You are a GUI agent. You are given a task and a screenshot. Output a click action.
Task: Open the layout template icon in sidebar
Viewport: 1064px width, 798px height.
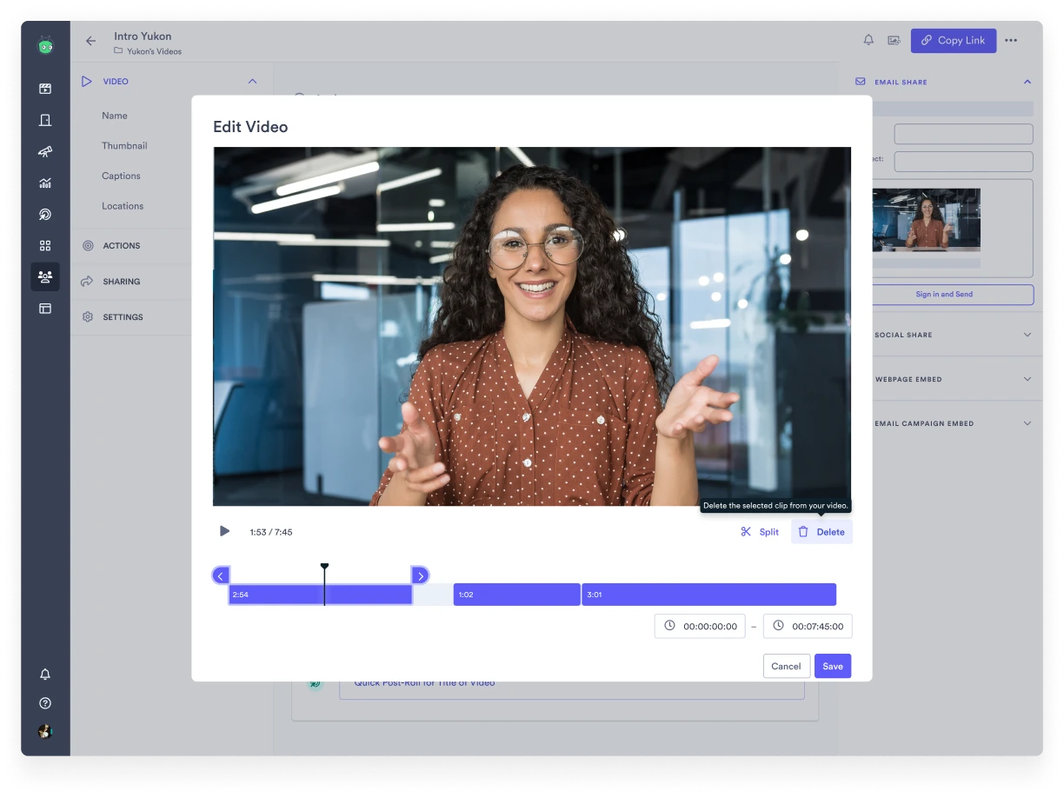[x=45, y=308]
